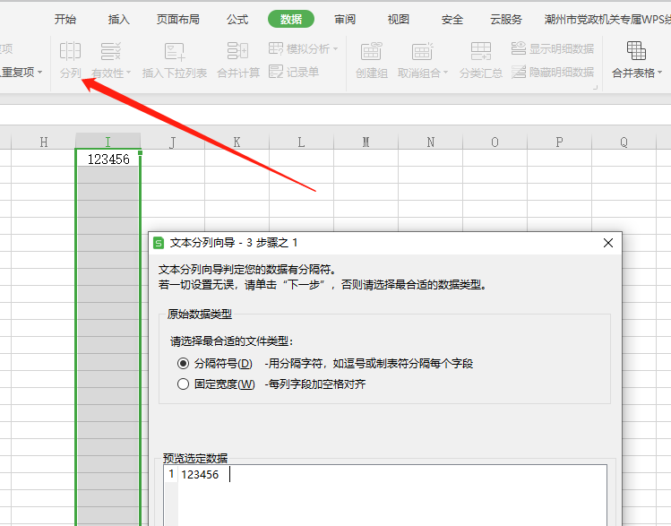
Task: Select column P header
Action: pyautogui.click(x=559, y=142)
